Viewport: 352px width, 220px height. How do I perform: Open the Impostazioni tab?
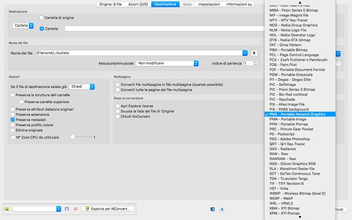[209, 4]
